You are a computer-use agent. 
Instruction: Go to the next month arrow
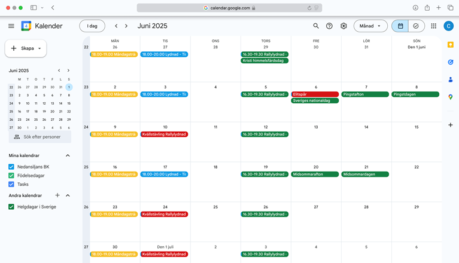pyautogui.click(x=126, y=26)
